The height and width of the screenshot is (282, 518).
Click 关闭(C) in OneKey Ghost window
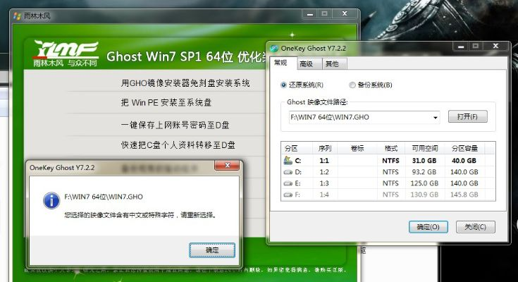pyautogui.click(x=475, y=227)
